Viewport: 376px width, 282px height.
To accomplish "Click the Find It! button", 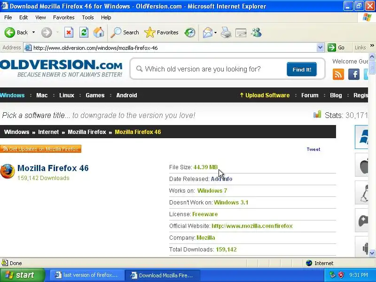I will [302, 69].
